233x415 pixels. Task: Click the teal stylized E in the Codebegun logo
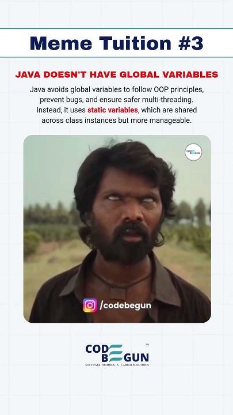(116, 353)
